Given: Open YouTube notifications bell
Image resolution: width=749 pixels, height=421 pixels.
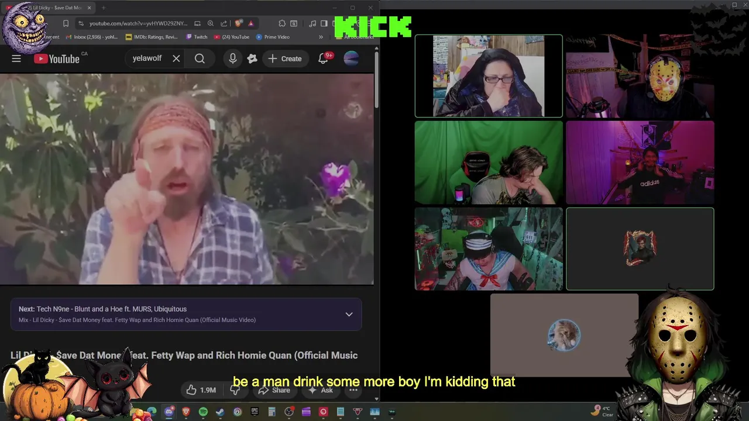Looking at the screenshot, I should pyautogui.click(x=323, y=58).
